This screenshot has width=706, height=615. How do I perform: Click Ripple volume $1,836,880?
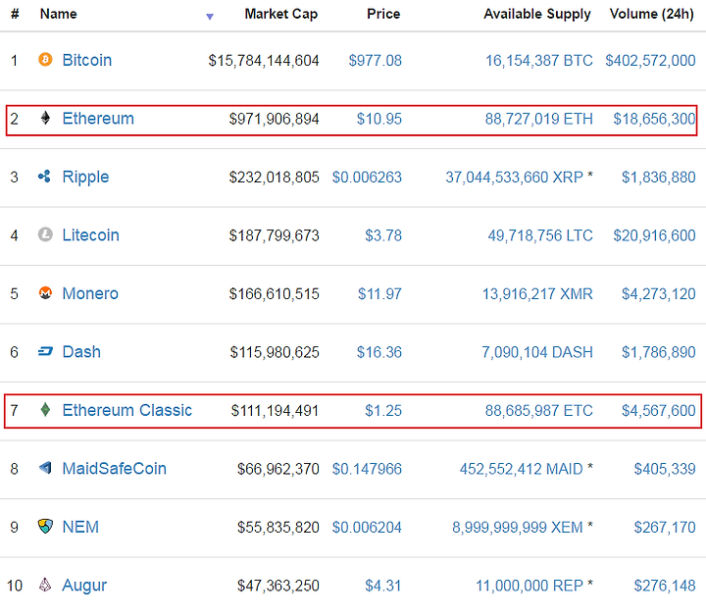pos(658,178)
